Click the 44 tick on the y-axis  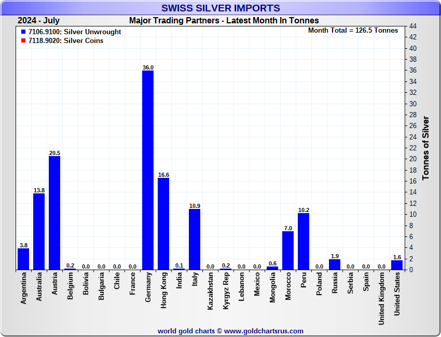413,26
